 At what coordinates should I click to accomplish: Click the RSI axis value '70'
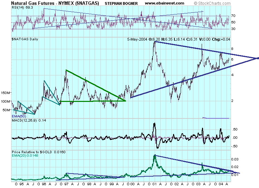(x=233, y=16)
